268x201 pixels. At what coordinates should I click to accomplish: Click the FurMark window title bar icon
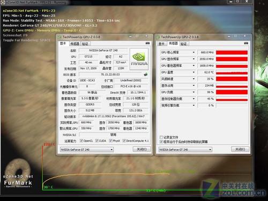coord(3,3)
